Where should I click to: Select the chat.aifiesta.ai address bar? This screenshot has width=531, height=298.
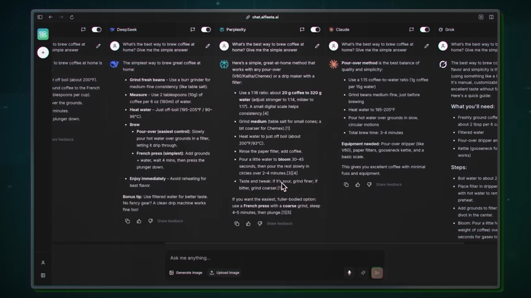[x=262, y=17]
